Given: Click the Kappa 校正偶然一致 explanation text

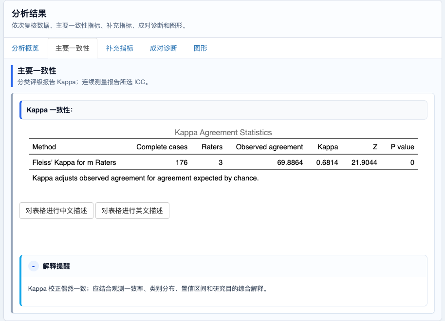Looking at the screenshot, I should click(x=148, y=289).
